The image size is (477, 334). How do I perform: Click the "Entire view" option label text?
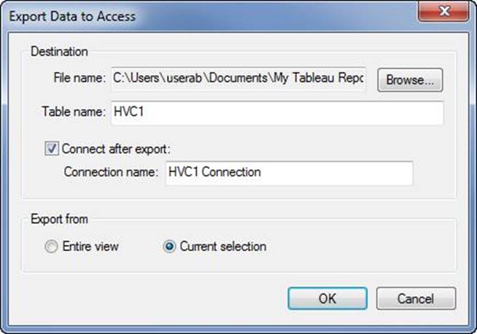[x=90, y=246]
